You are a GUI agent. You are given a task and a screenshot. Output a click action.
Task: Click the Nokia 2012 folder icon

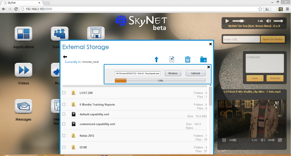coord(73,136)
